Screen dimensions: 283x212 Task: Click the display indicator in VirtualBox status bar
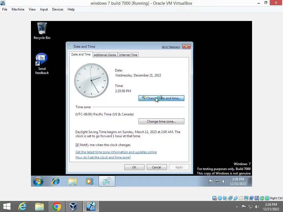pos(246,198)
